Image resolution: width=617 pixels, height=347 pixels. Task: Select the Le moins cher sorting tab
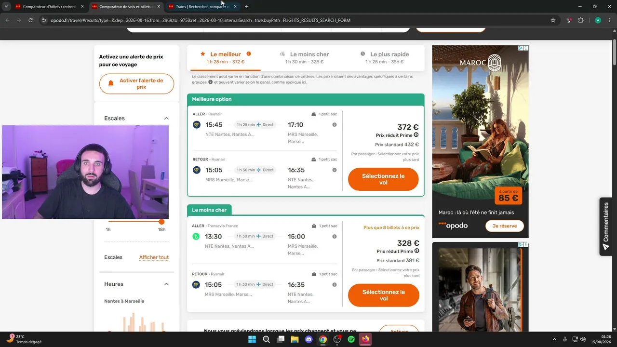click(305, 58)
